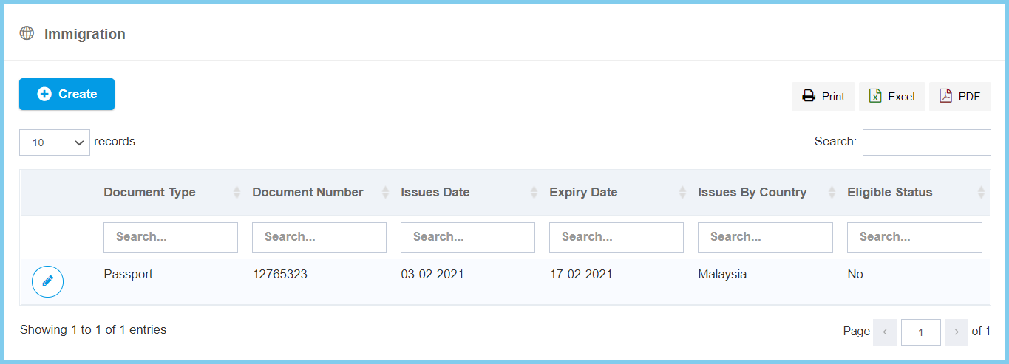Sort by Expiry Date column arrows
1009x364 pixels.
pyautogui.click(x=682, y=193)
